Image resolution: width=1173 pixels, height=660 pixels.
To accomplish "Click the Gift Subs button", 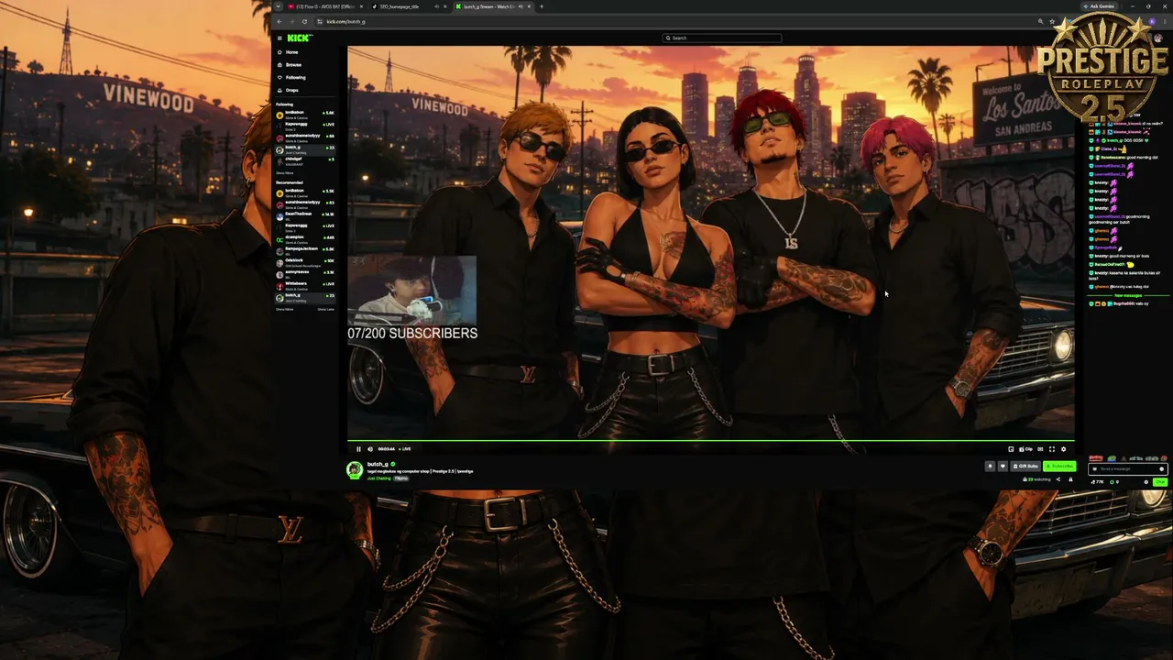I will tap(1025, 466).
